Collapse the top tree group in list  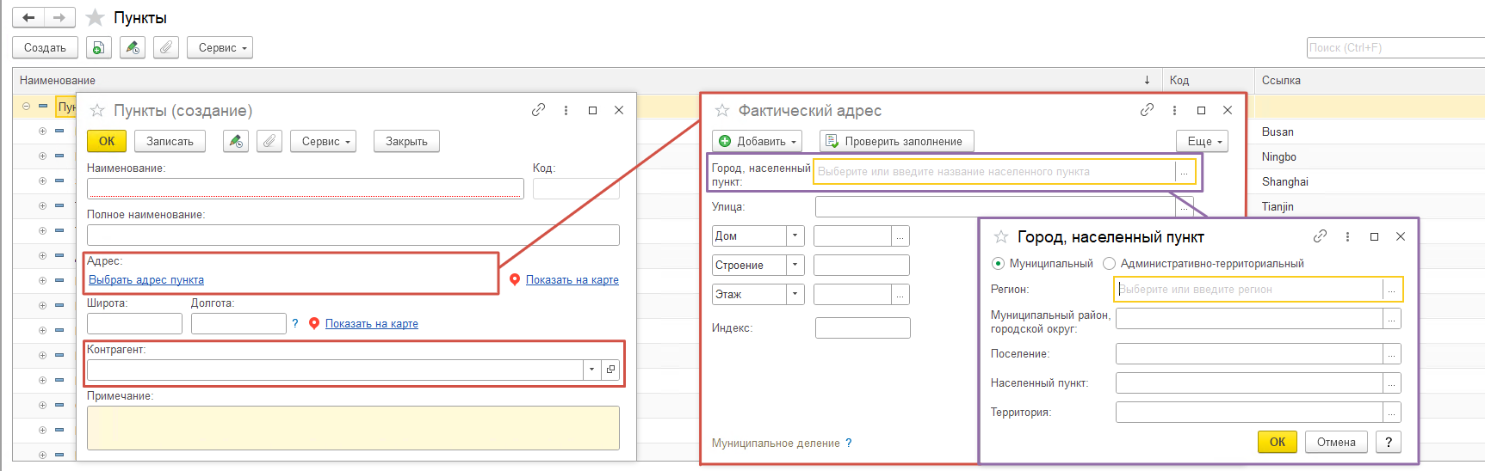coord(26,107)
